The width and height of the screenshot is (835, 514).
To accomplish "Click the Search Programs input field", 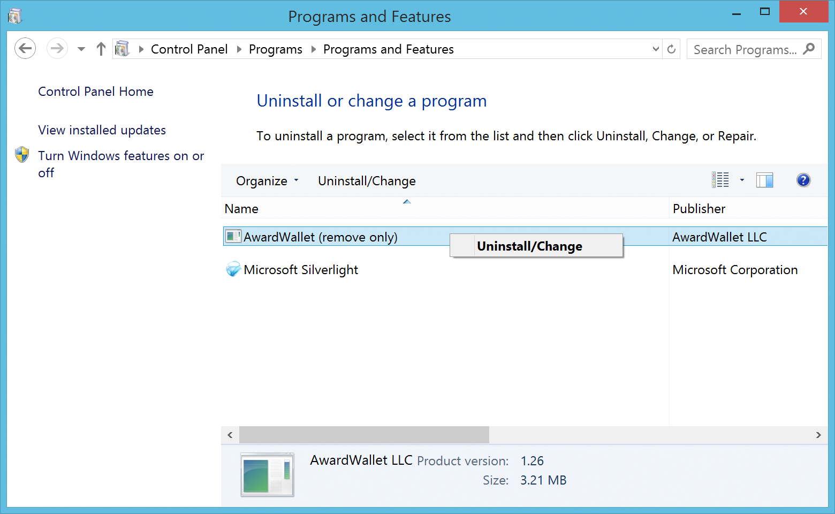I will 744,50.
